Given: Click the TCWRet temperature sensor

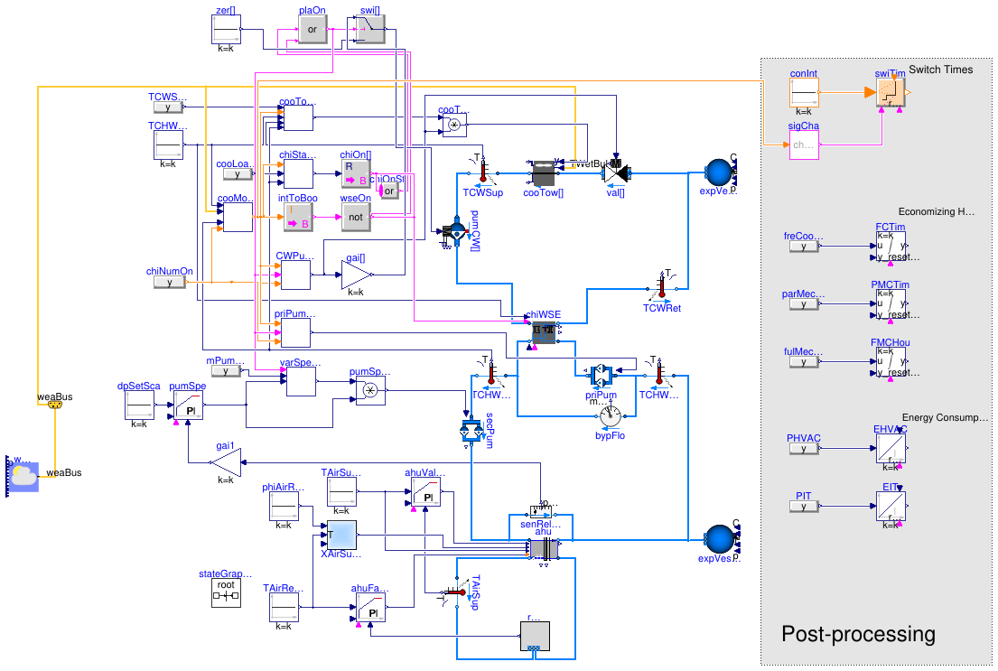Looking at the screenshot, I should [662, 286].
